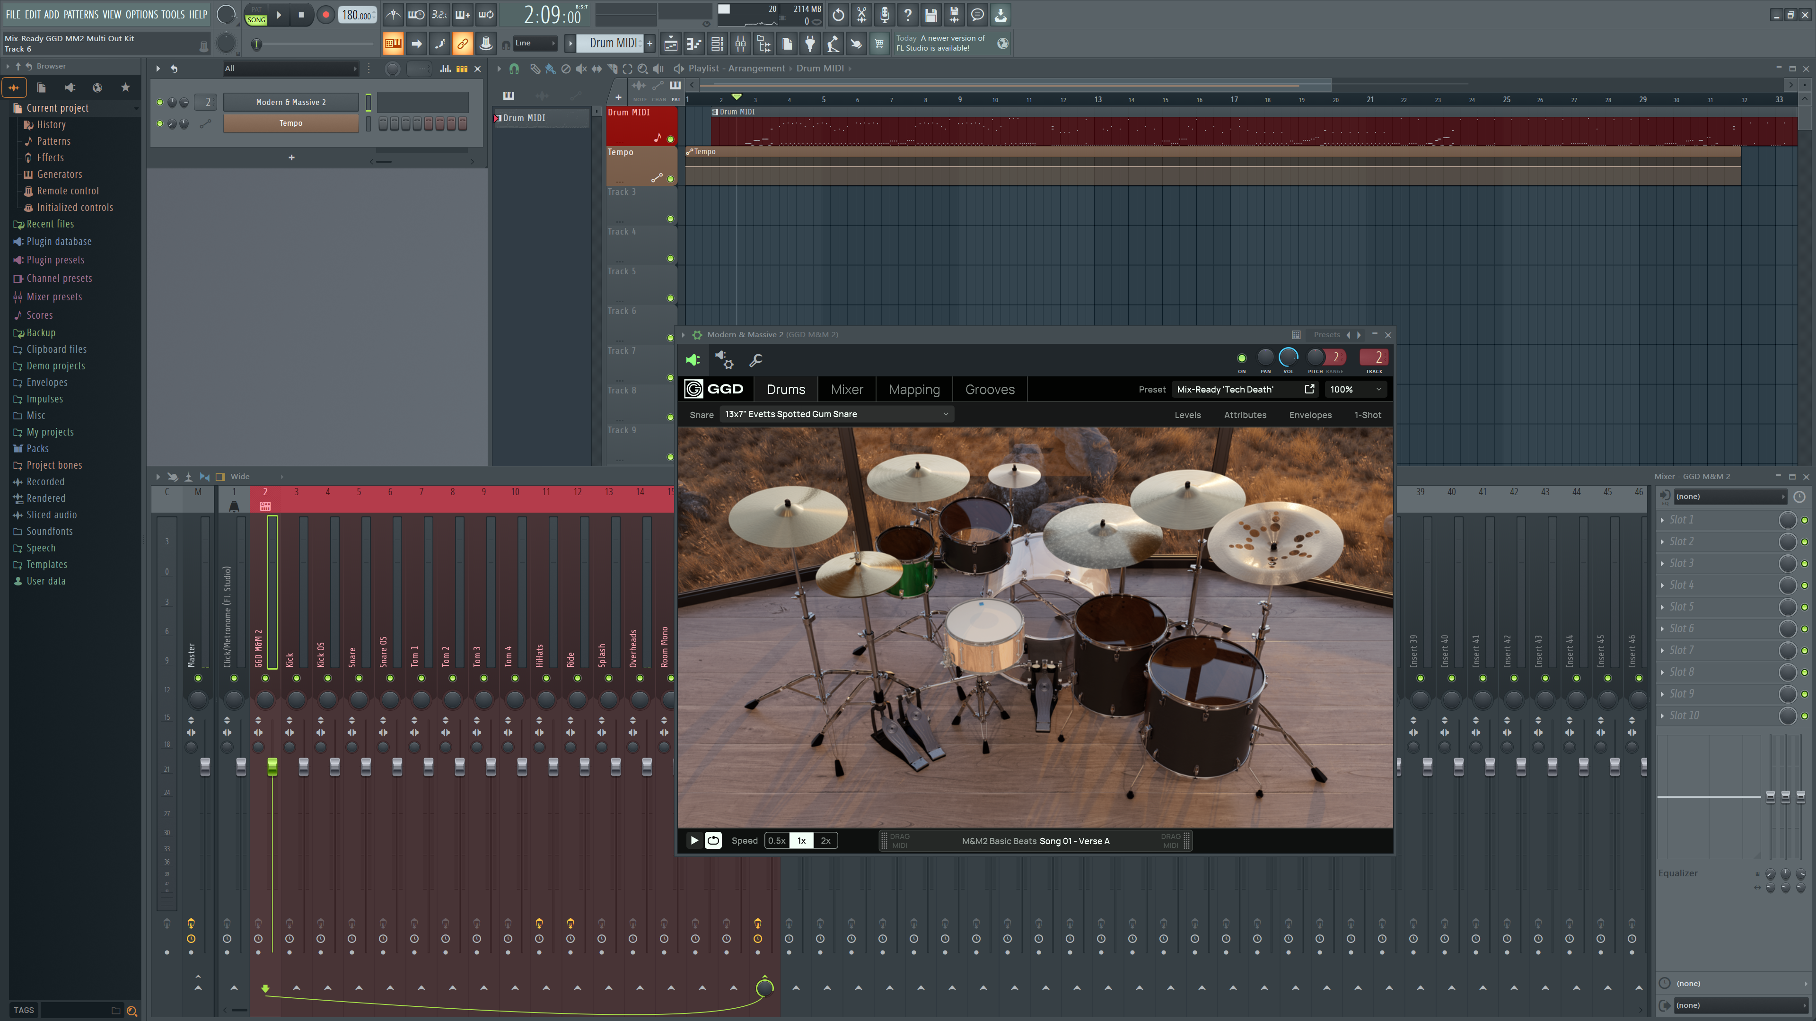Image resolution: width=1816 pixels, height=1021 pixels.
Task: Click the Plugin database browser folder
Action: point(59,241)
